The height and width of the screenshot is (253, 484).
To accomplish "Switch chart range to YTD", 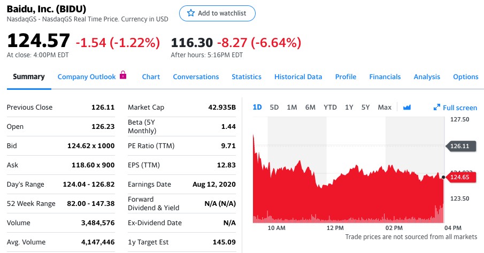I will 330,107.
